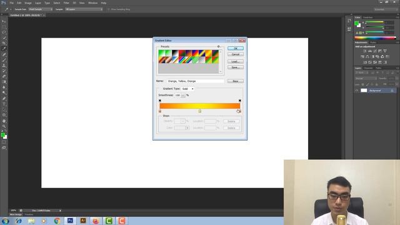Hide the Background layer eye icon

(357, 91)
